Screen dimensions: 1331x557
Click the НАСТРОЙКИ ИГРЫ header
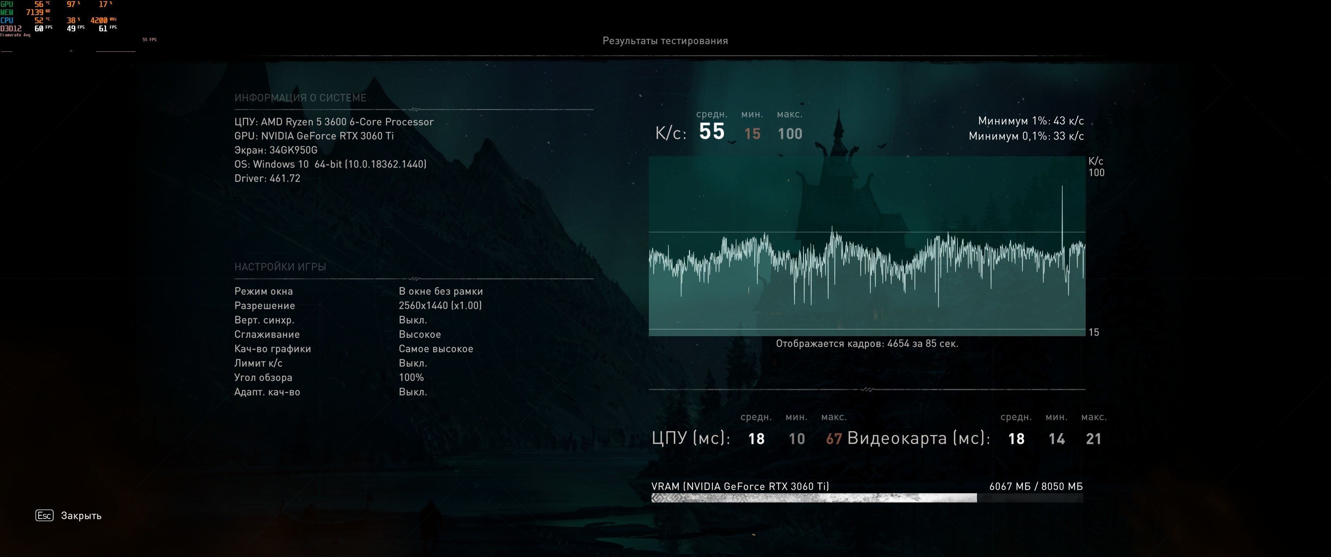[x=280, y=267]
